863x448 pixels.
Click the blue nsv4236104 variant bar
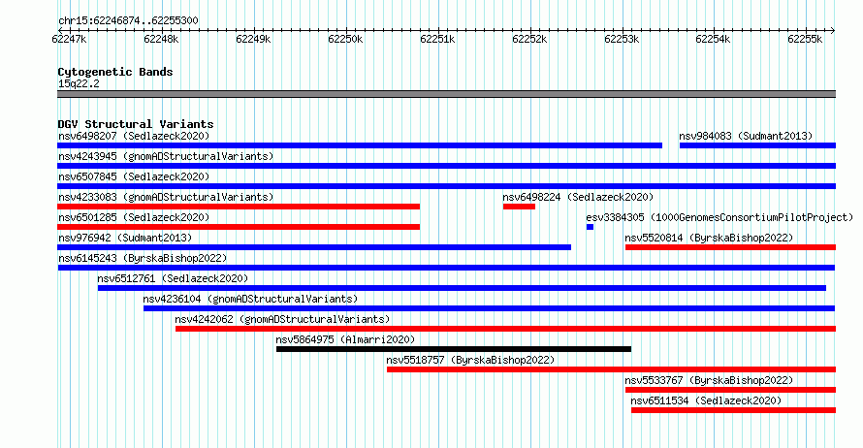coord(490,308)
